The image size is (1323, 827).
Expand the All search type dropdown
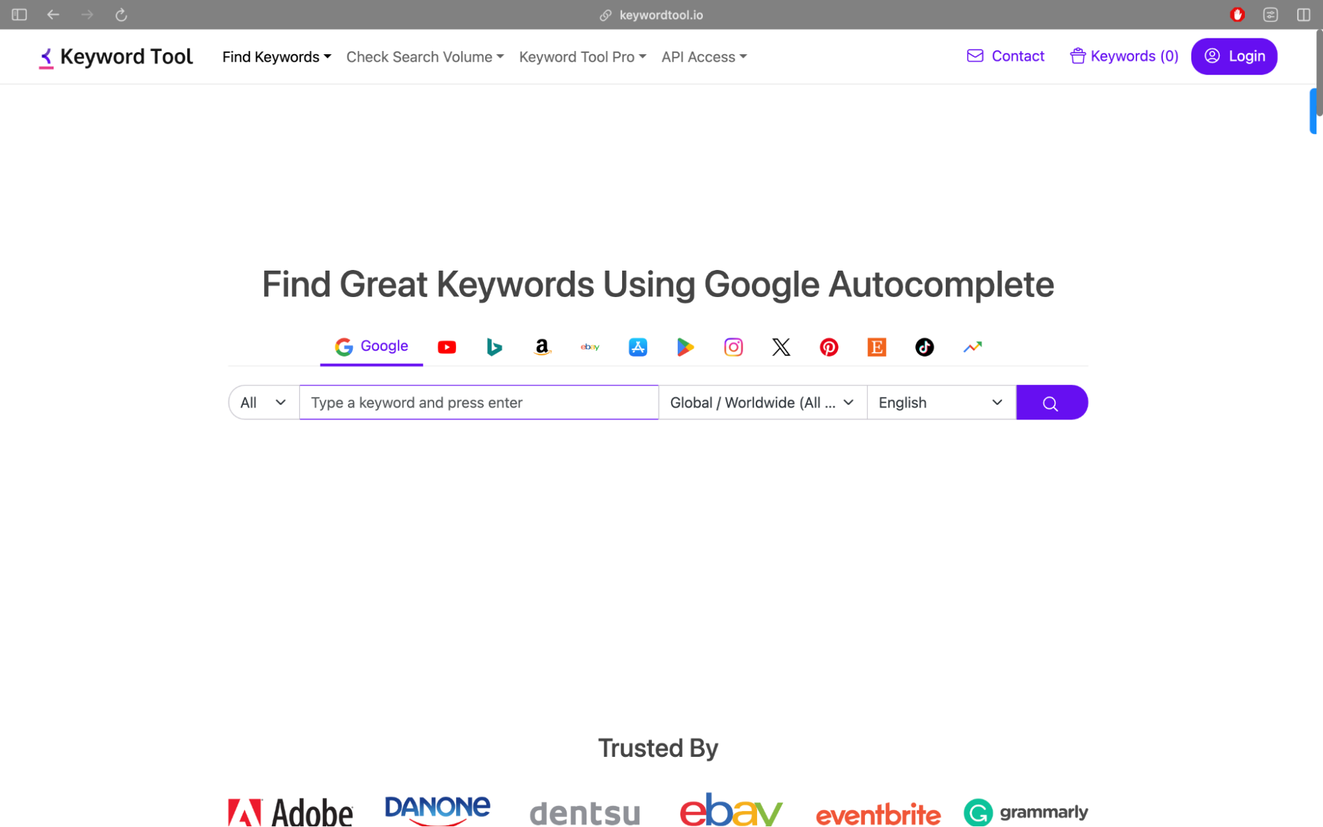pos(264,402)
